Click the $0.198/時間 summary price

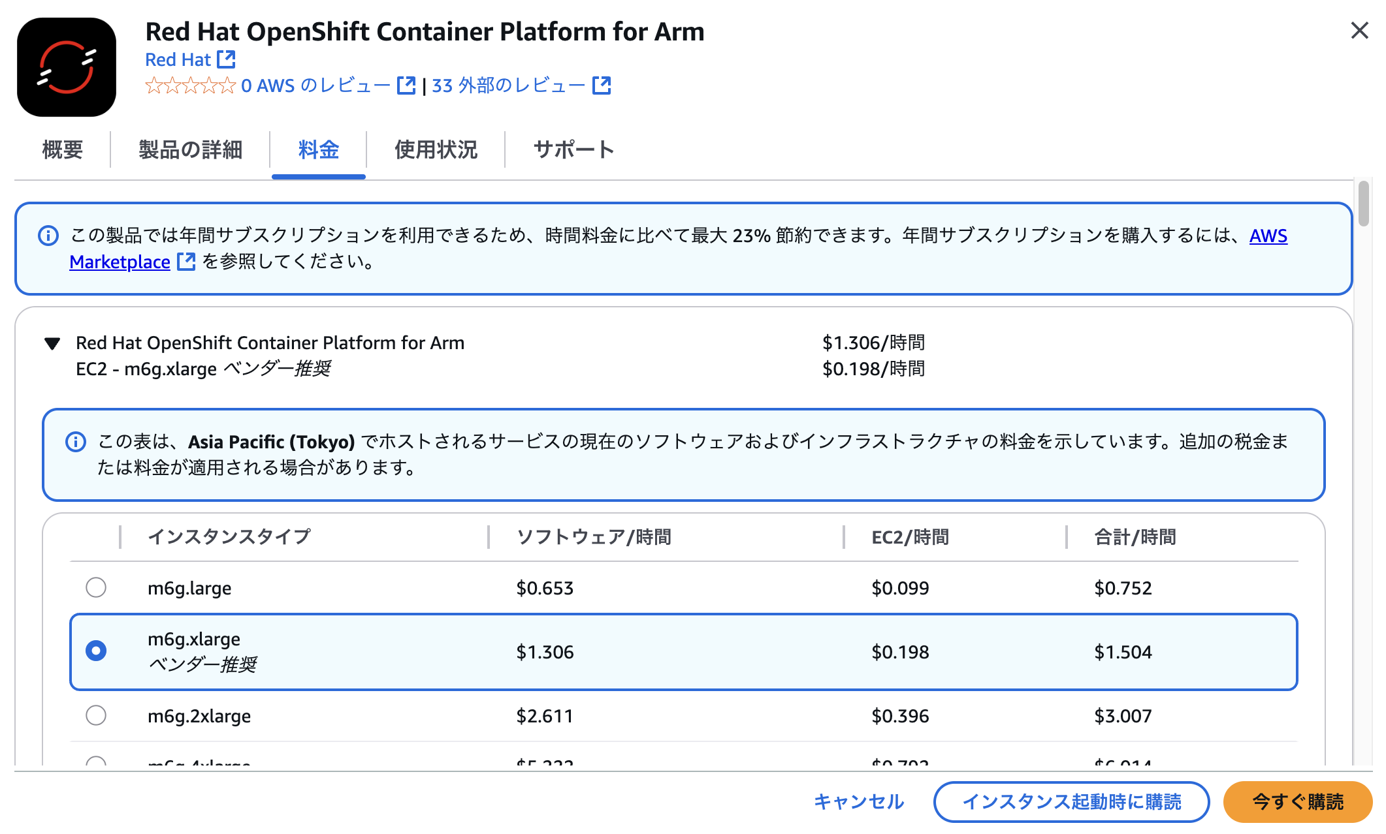[873, 369]
